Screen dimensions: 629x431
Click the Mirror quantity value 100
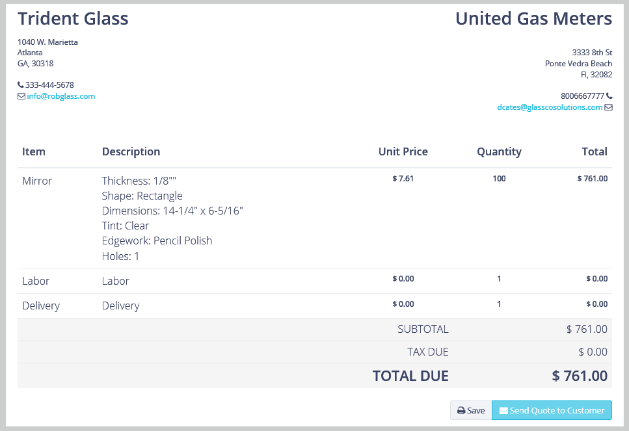(499, 178)
